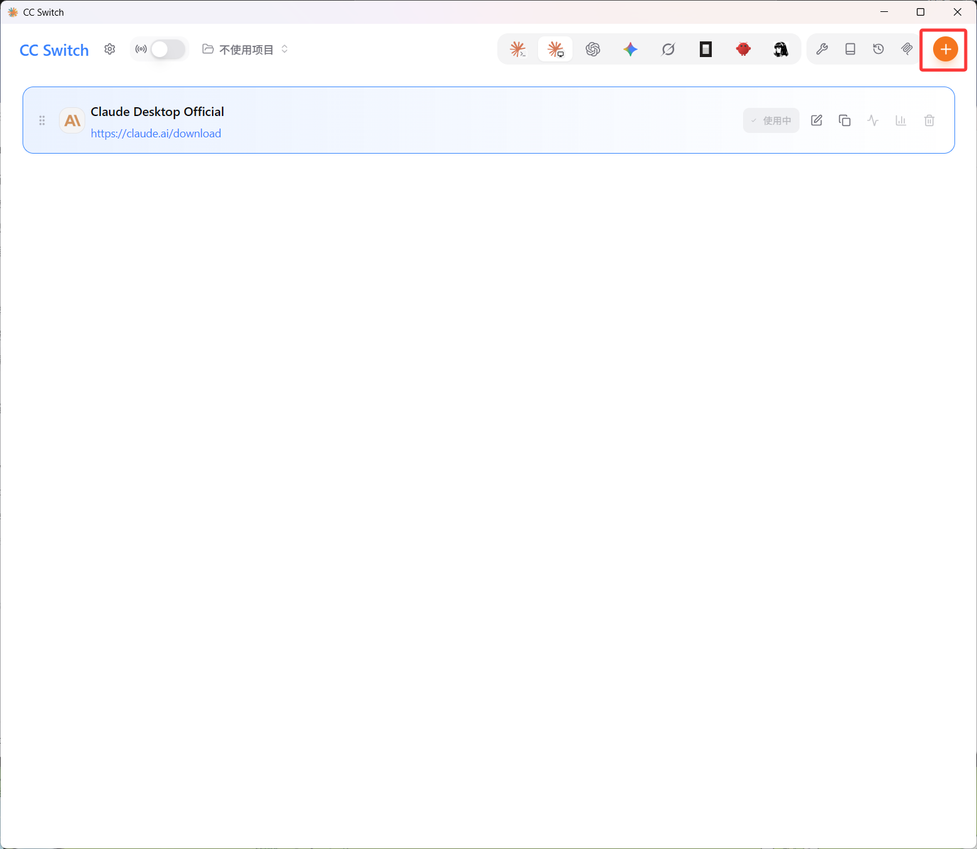This screenshot has width=977, height=849.
Task: Open the wrench tools icon
Action: 822,49
